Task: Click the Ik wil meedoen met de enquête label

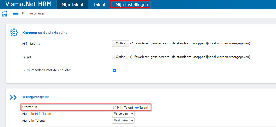Action: tap(47, 70)
